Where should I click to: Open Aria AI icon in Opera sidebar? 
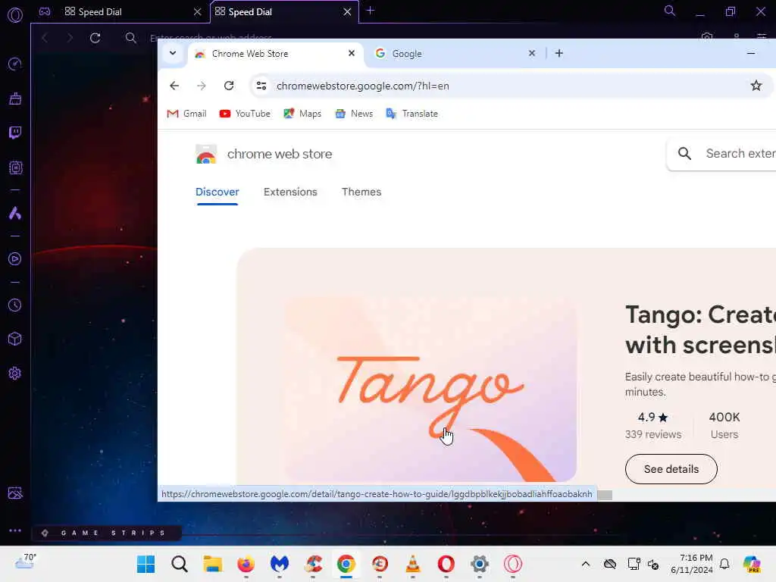pyautogui.click(x=15, y=213)
